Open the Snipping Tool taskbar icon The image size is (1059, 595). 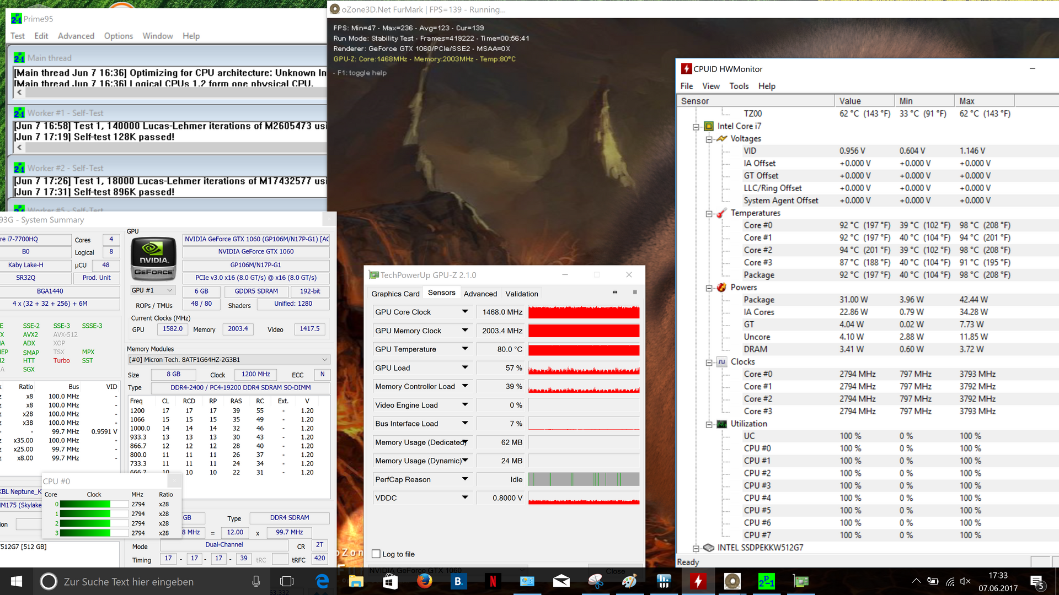tap(595, 581)
